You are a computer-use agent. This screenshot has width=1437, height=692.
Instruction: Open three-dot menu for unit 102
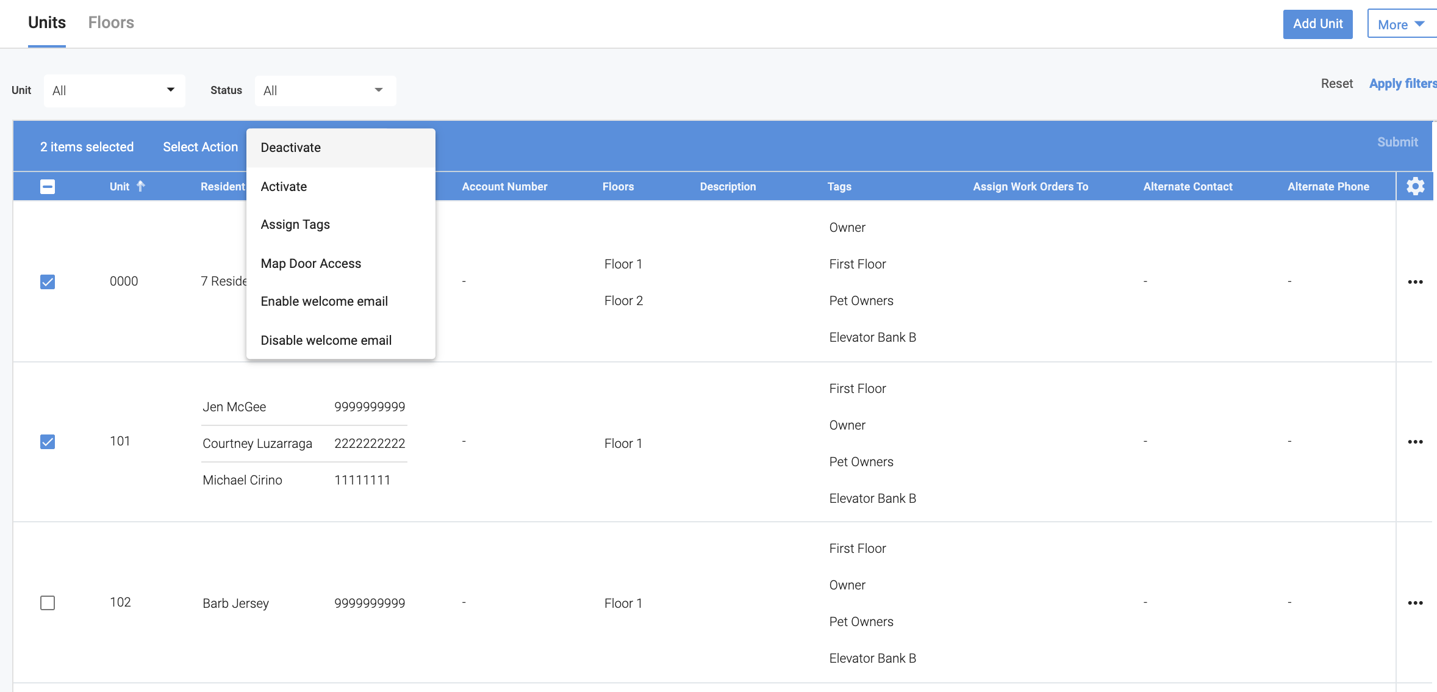pos(1415,603)
